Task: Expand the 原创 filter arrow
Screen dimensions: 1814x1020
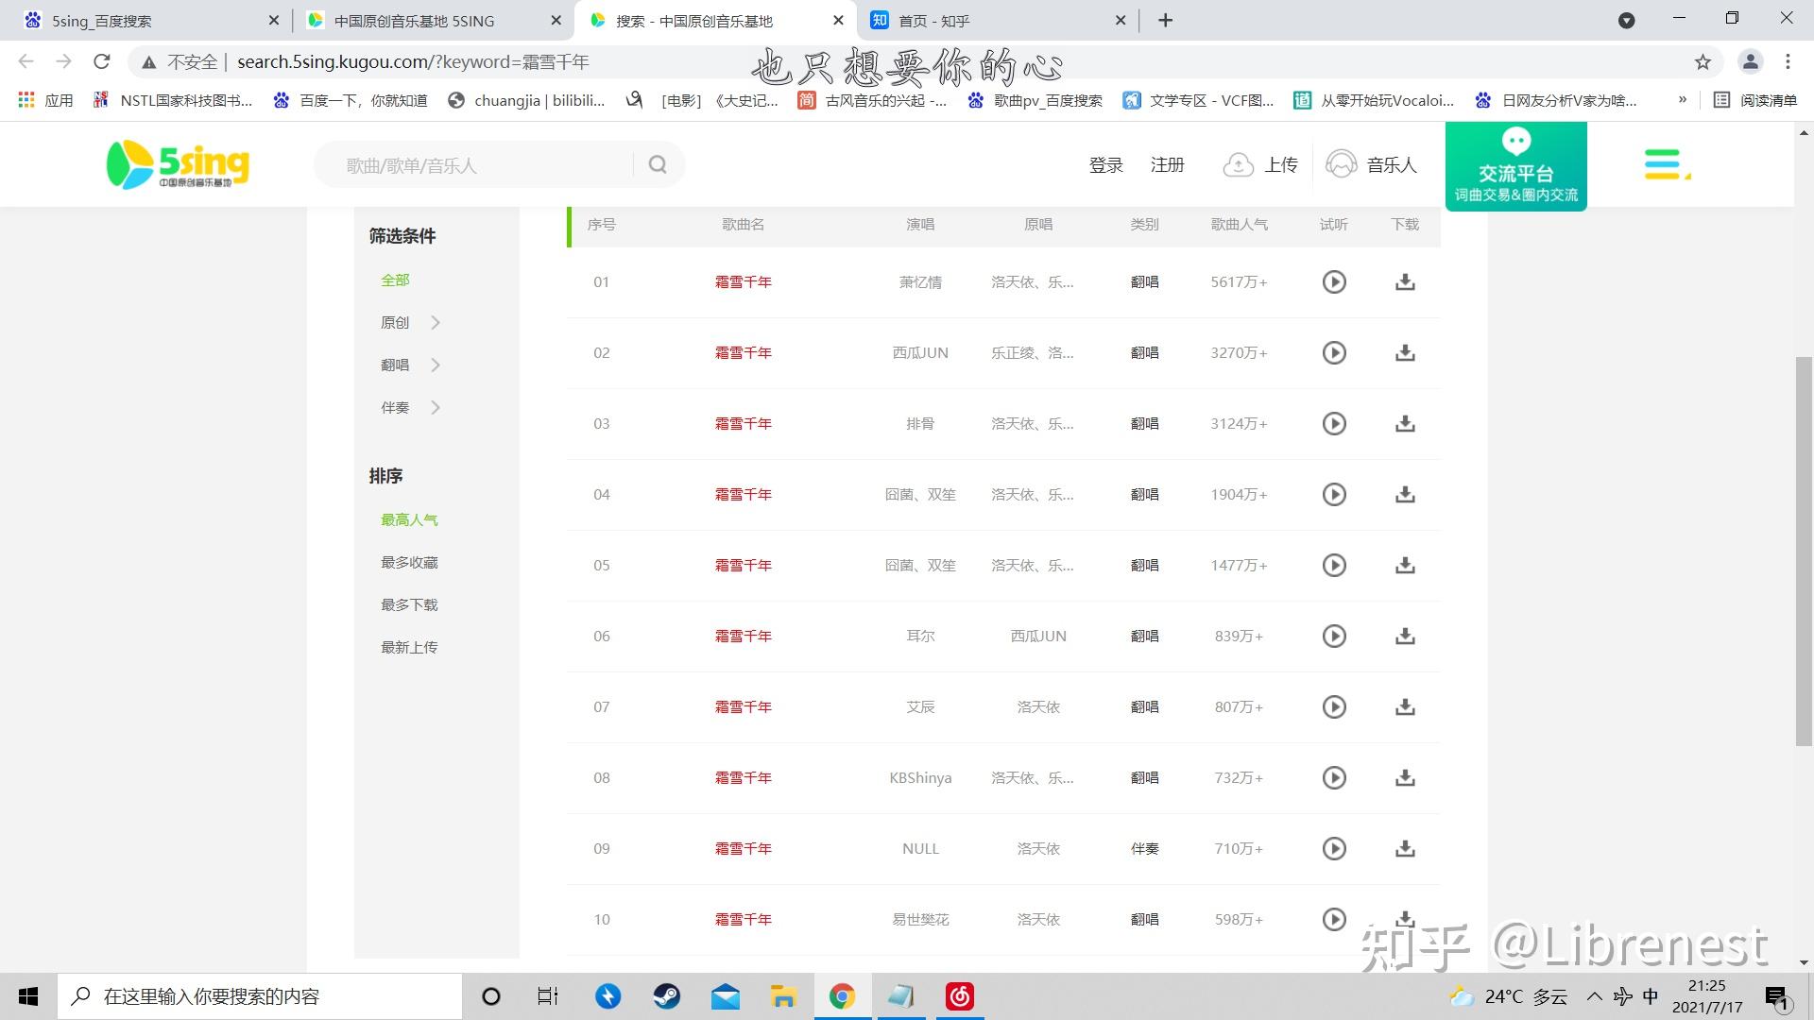Action: click(436, 322)
